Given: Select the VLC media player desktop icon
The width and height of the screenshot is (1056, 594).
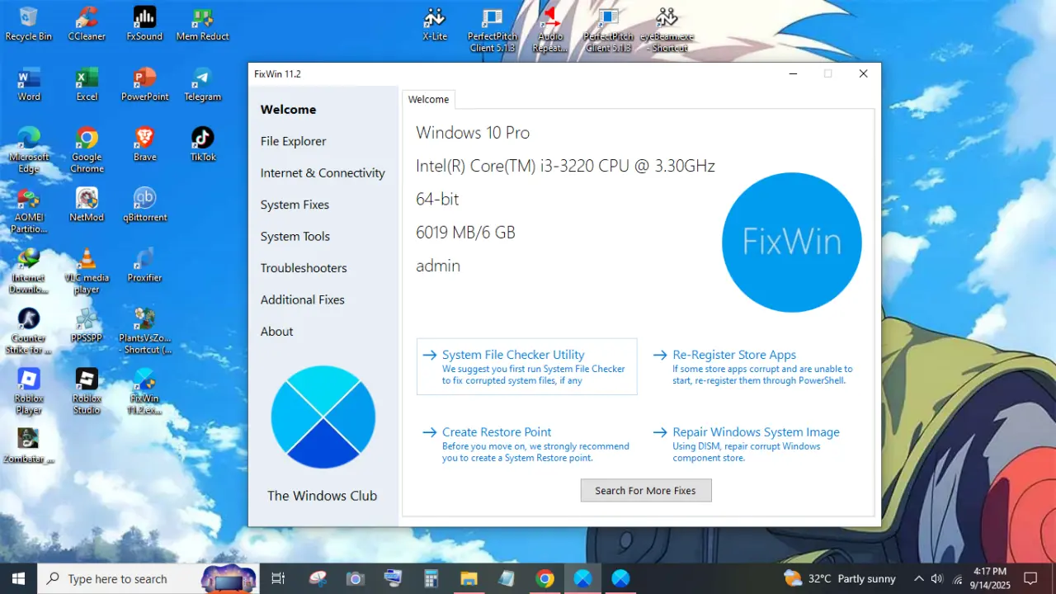Looking at the screenshot, I should tap(87, 271).
